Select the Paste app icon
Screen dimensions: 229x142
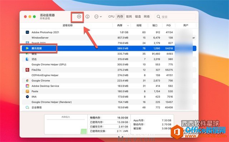pyautogui.click(x=27, y=91)
